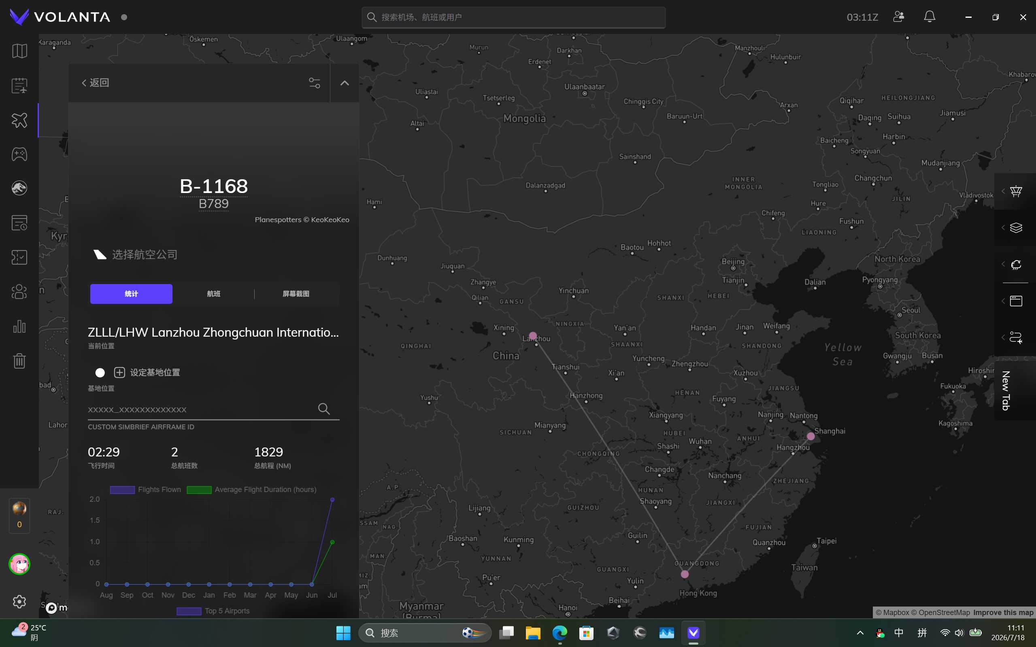Switch to the 屏幕截图 tab
Viewport: 1036px width, 647px height.
296,294
